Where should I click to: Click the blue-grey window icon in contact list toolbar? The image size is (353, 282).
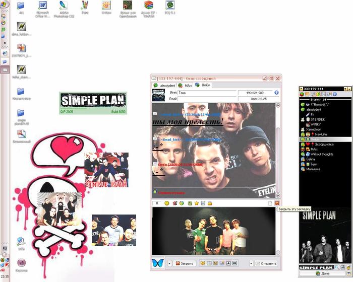(324, 94)
